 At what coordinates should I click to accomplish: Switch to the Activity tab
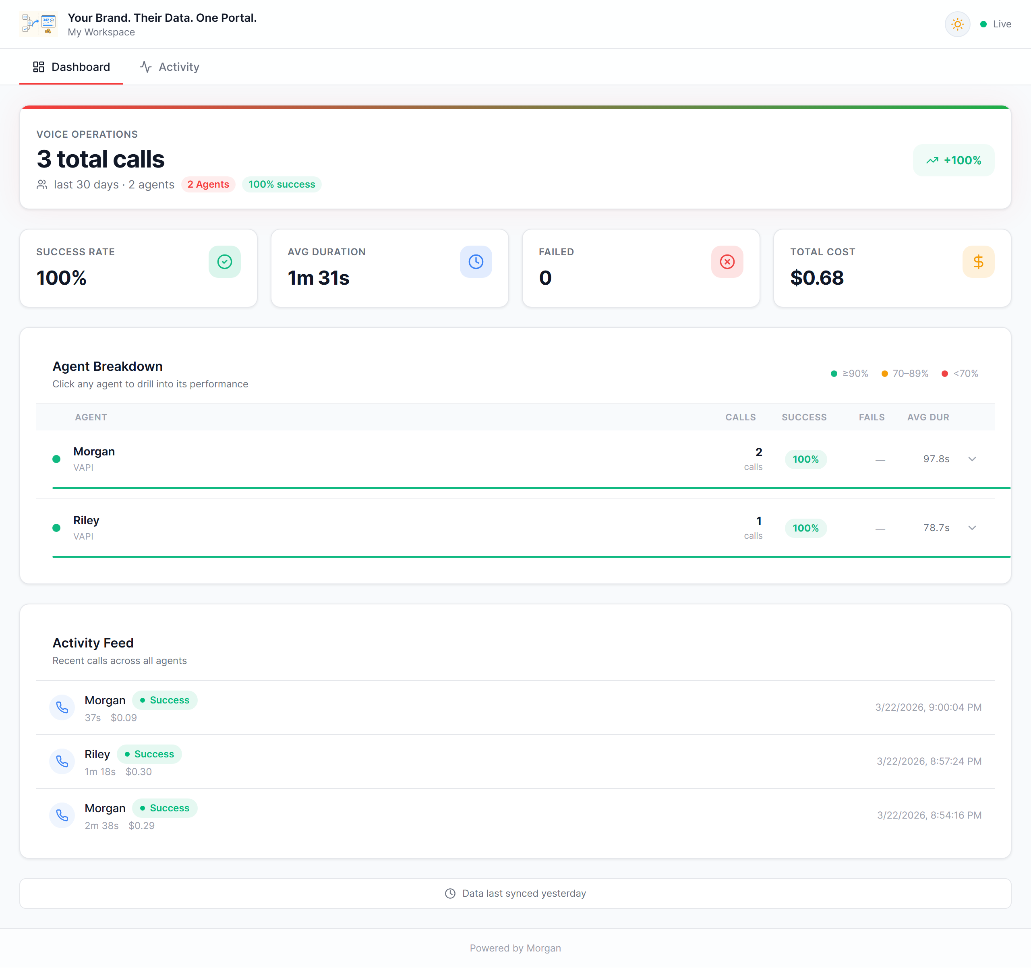170,67
